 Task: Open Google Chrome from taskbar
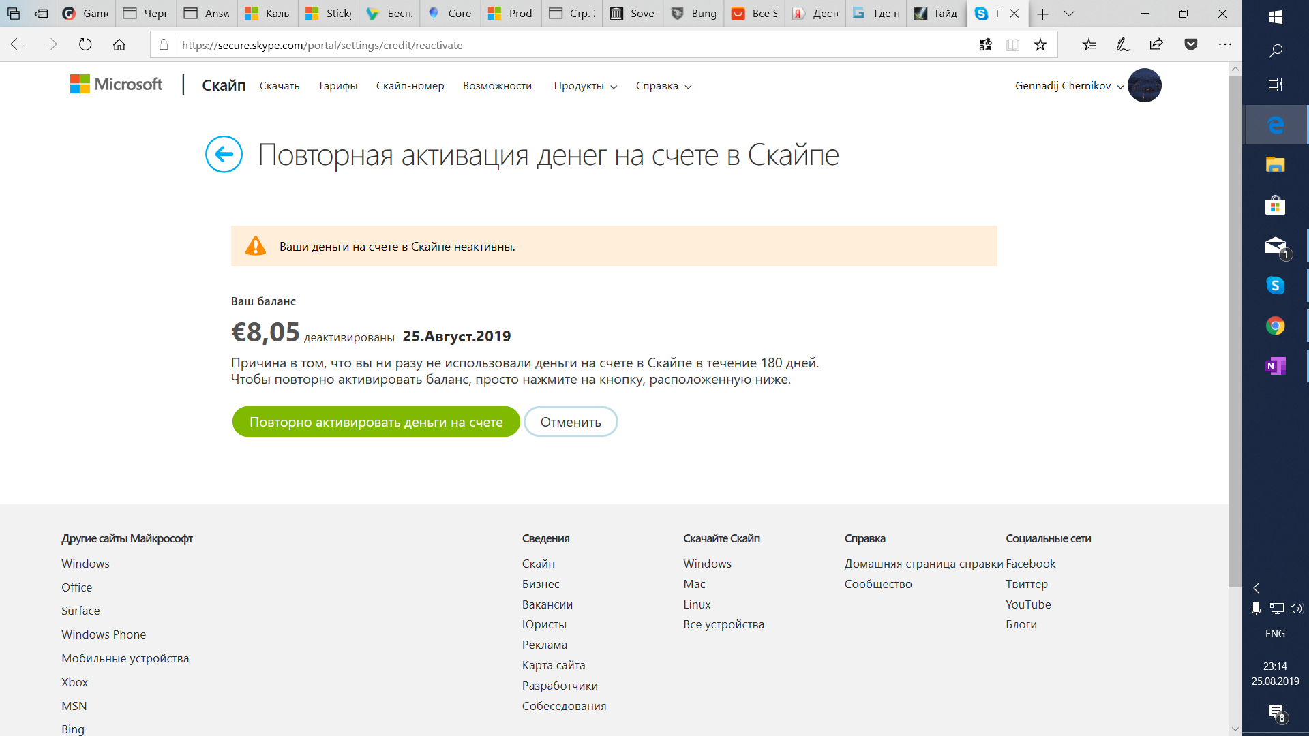coord(1276,326)
